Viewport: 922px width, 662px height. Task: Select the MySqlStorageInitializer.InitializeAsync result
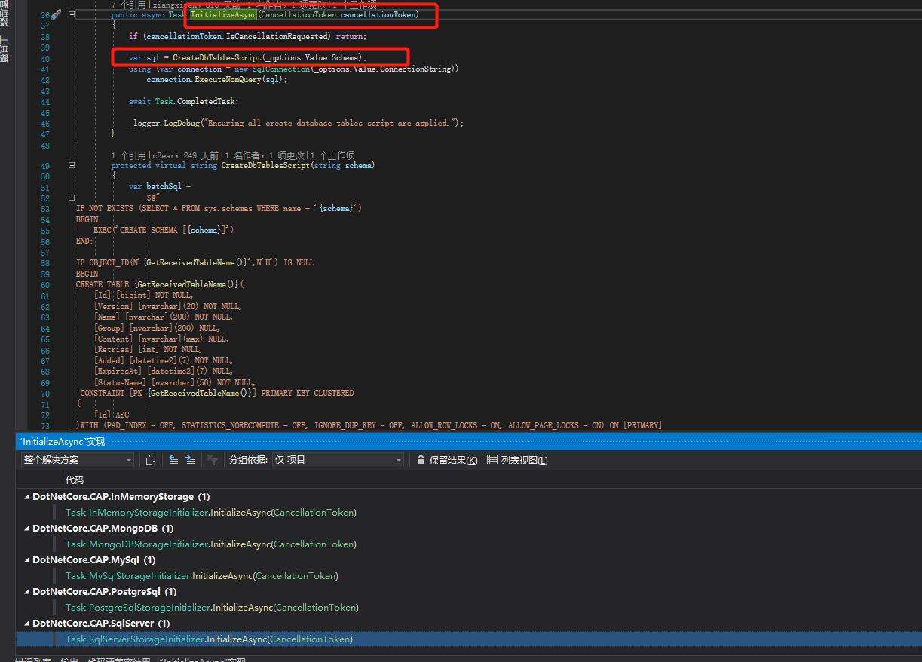pos(201,576)
